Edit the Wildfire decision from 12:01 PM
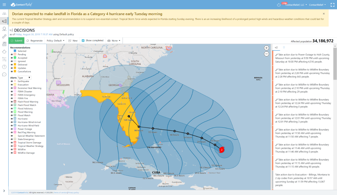 tap(276, 115)
